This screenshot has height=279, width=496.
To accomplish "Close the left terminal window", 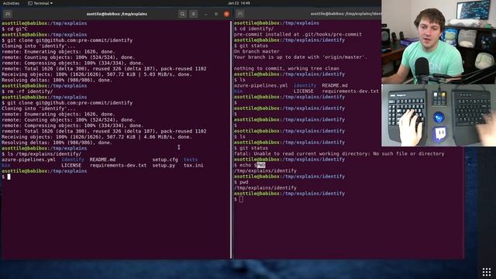I will click(226, 14).
